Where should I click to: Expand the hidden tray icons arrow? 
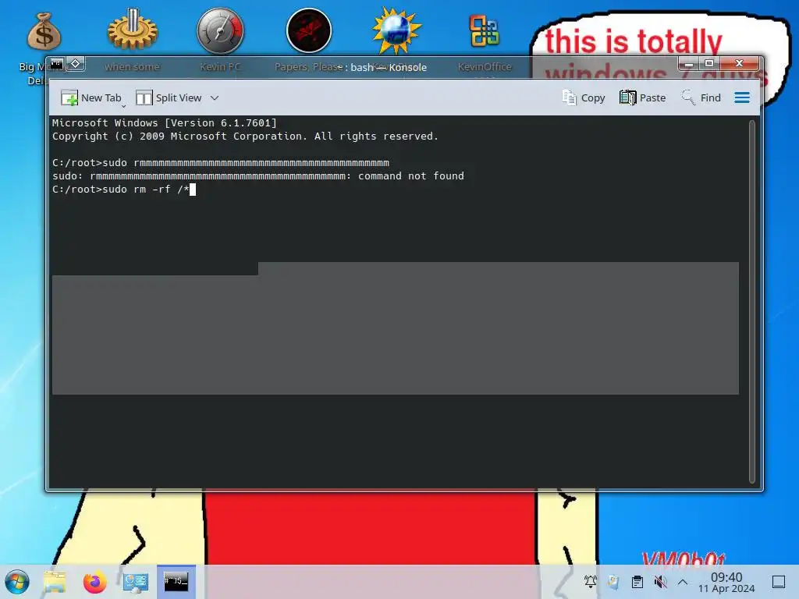coord(683,582)
